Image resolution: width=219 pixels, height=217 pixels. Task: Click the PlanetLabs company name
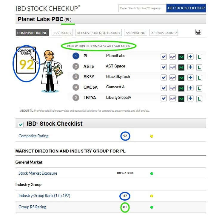[x=116, y=56]
